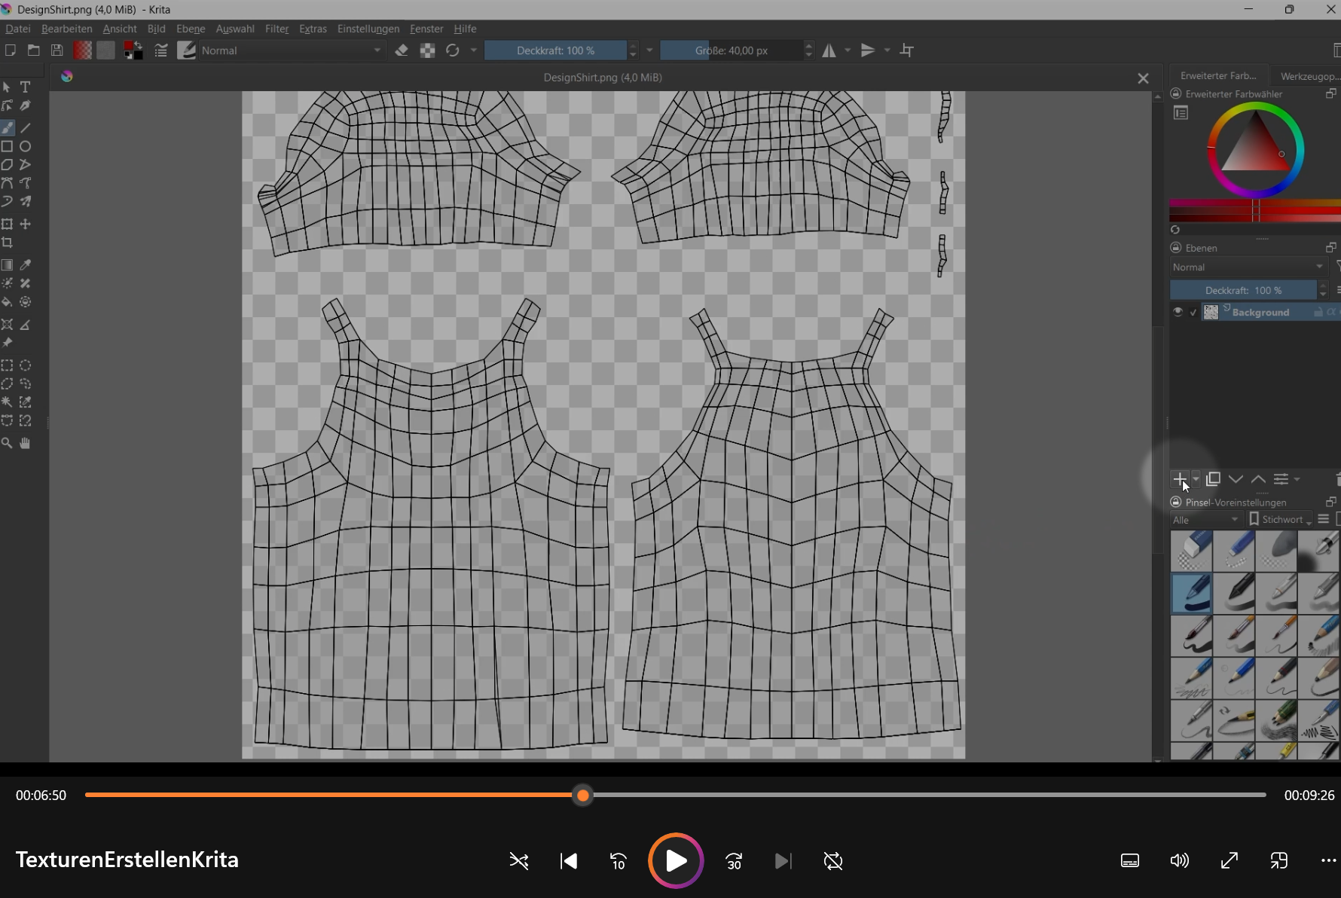
Task: Add a new layer with the plus button
Action: 1179,479
